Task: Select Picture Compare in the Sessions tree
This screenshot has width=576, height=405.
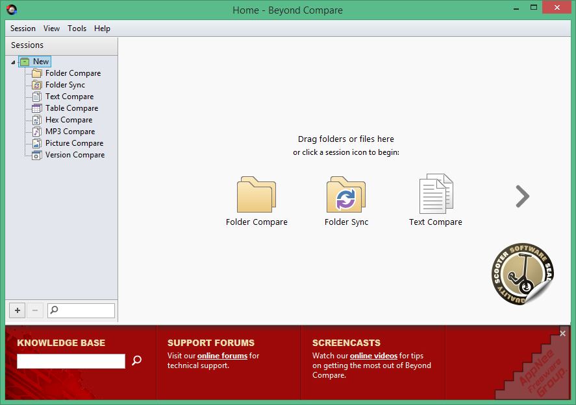Action: [74, 143]
